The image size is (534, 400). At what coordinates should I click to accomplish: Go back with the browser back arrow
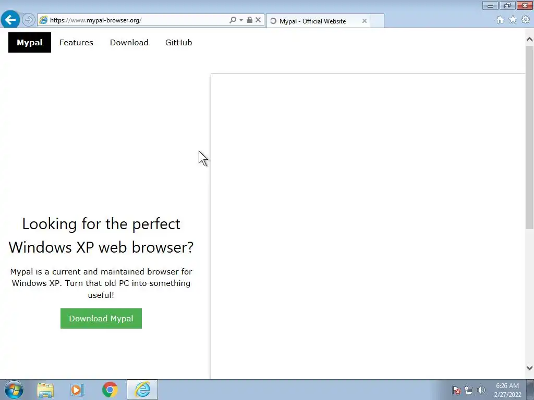click(10, 20)
